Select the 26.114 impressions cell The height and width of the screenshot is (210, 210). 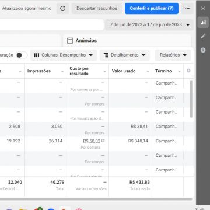pyautogui.click(x=55, y=141)
